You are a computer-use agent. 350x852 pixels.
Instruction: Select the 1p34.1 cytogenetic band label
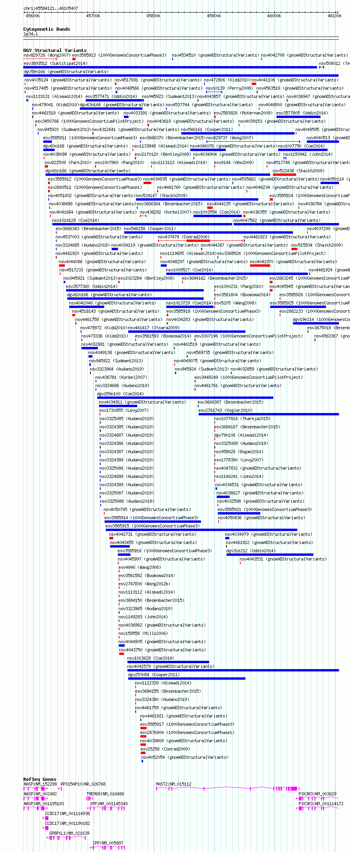[x=31, y=34]
